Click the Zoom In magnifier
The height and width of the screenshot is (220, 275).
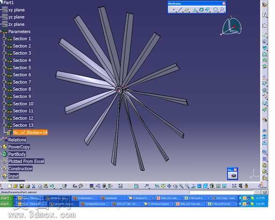click(181, 186)
